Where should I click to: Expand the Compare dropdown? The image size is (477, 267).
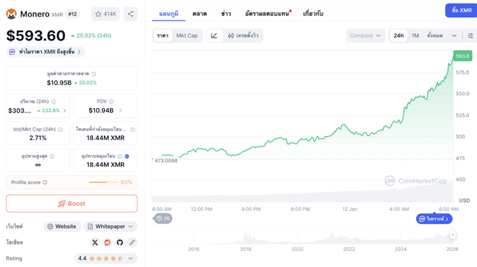[365, 36]
